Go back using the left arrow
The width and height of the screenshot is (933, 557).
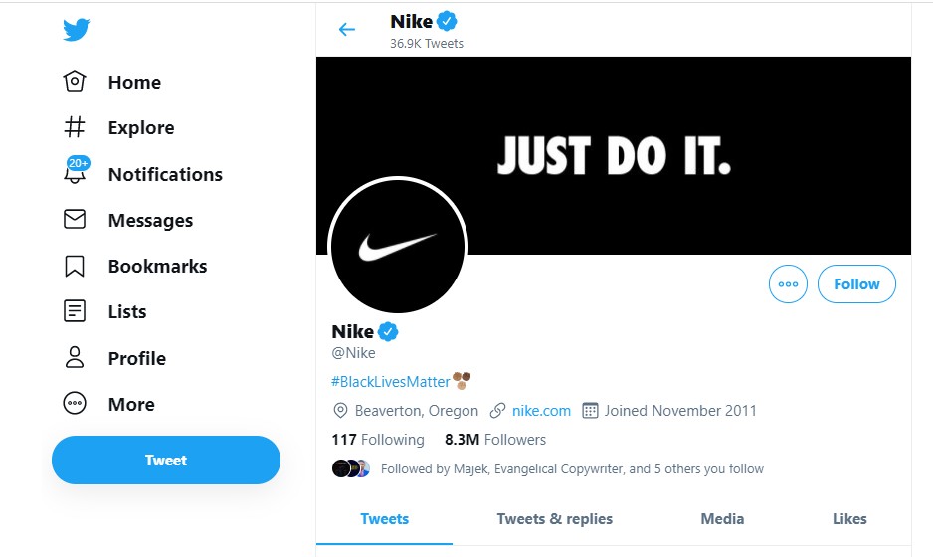tap(347, 29)
